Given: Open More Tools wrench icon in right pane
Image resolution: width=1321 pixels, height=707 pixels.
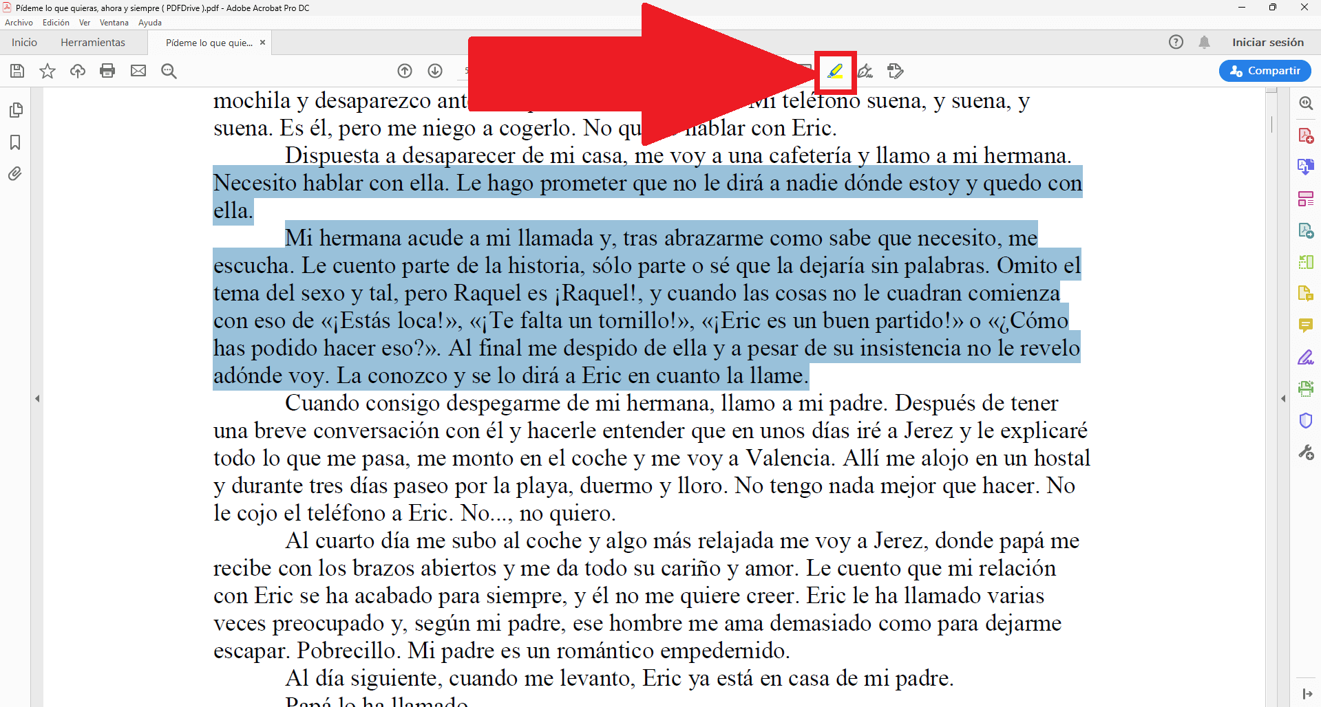Looking at the screenshot, I should [1306, 452].
